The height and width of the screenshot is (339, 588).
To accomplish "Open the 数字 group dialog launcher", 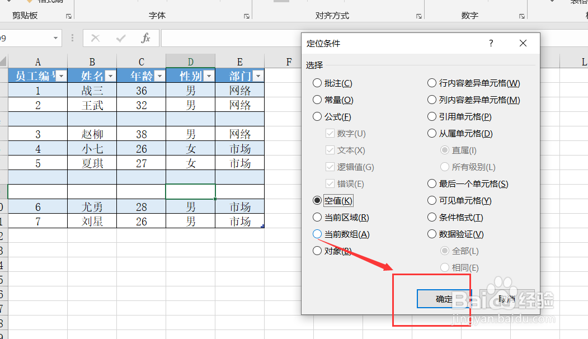I will 521,17.
